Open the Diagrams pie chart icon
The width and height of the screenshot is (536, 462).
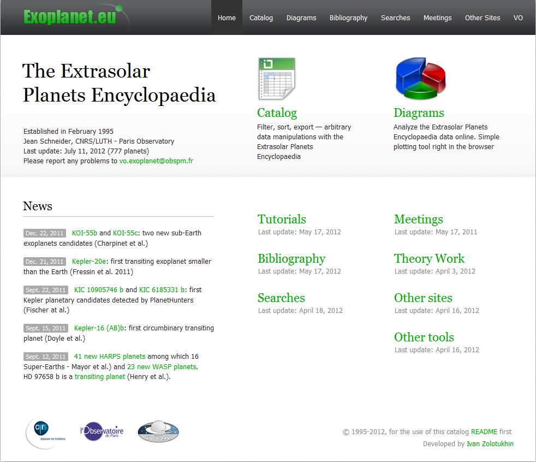[420, 79]
